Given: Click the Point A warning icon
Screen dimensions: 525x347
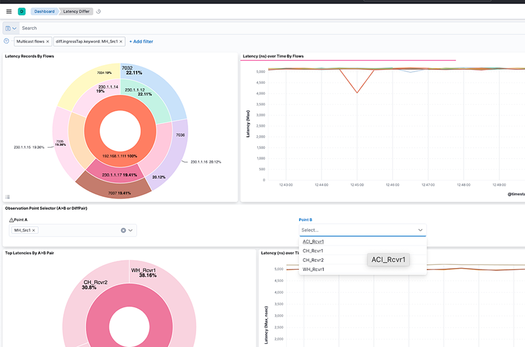Looking at the screenshot, I should (x=11, y=220).
